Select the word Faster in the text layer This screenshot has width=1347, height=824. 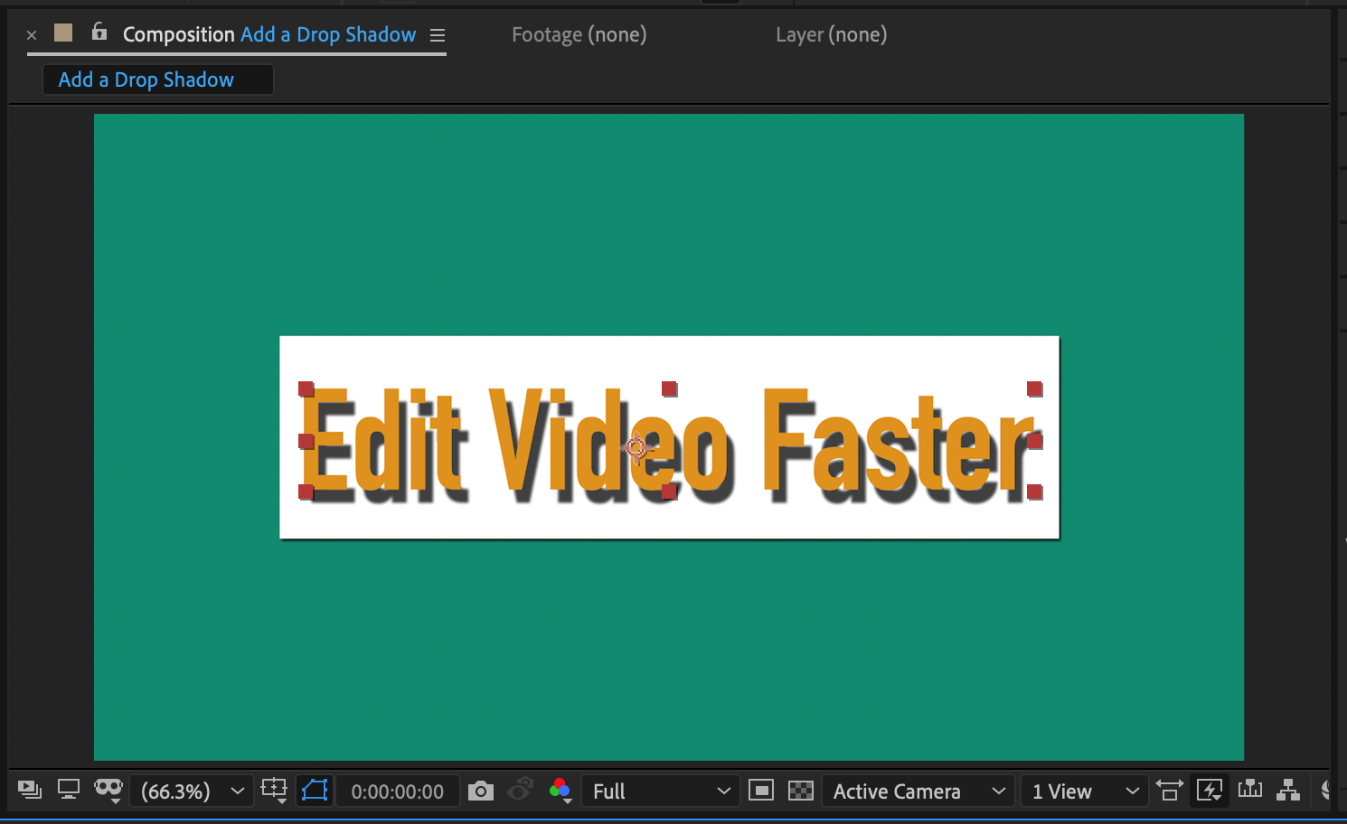coord(898,442)
